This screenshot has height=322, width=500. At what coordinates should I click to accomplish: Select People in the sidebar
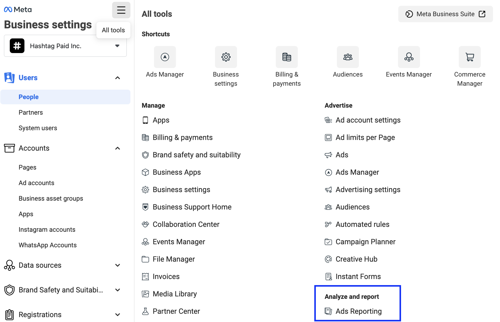tap(65, 97)
